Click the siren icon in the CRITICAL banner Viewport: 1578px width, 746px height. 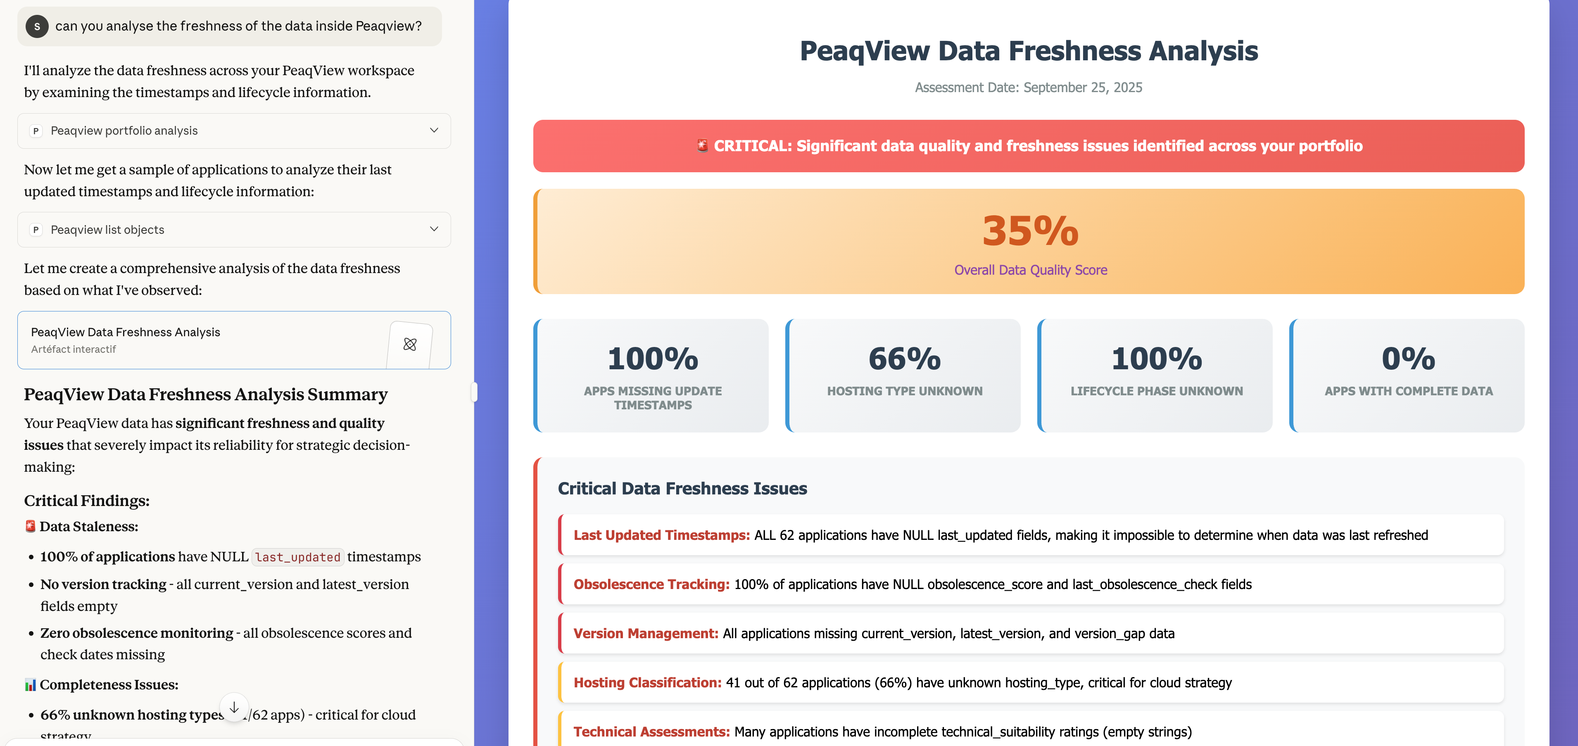[702, 146]
